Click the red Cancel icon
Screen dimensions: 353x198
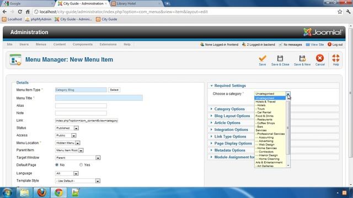click(320, 58)
